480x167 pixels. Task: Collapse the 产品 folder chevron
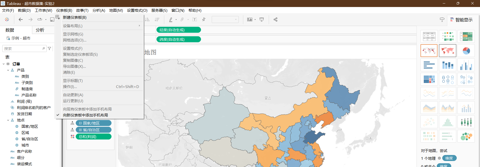8,70
